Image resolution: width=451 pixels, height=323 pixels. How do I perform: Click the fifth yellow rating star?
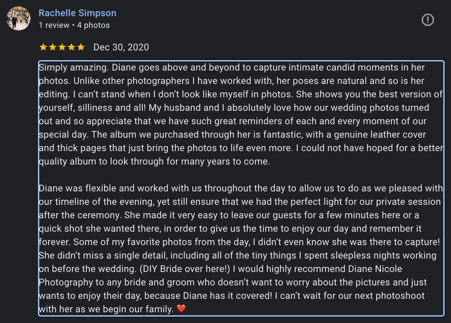(81, 47)
